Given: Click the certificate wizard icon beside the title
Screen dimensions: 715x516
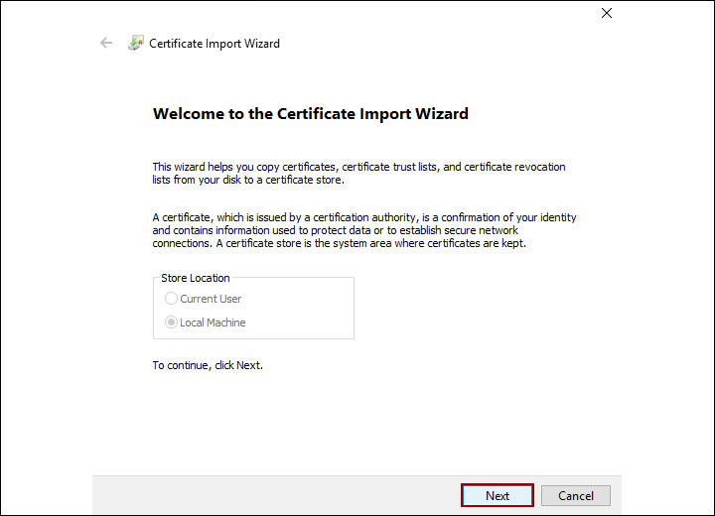Looking at the screenshot, I should point(136,44).
